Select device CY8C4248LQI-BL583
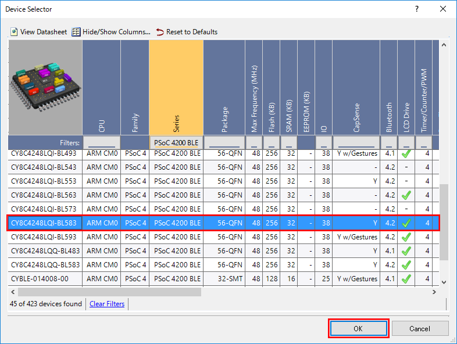This screenshot has height=344, width=457. coord(223,223)
